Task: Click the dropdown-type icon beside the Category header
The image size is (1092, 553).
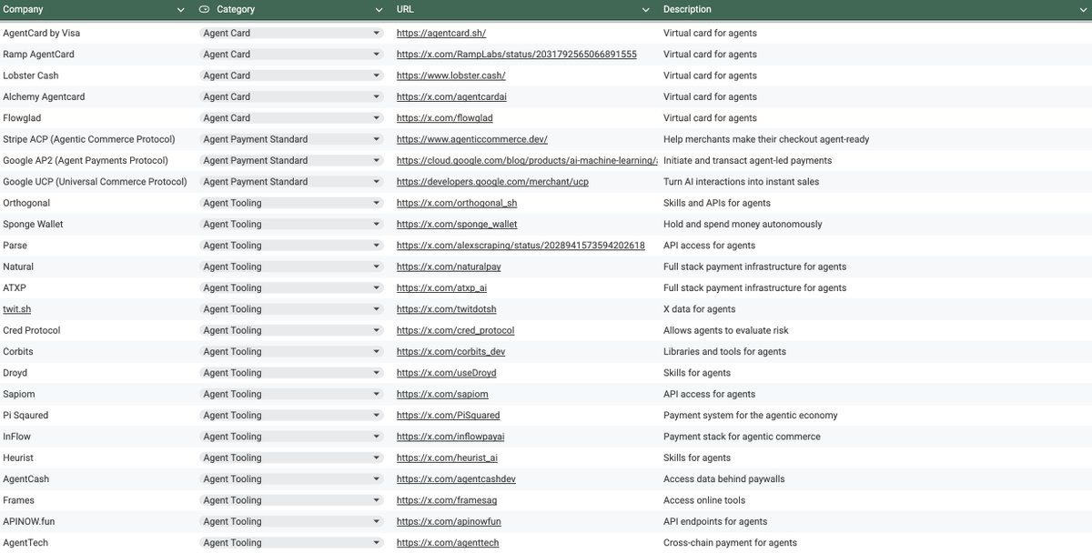Action: (x=204, y=10)
